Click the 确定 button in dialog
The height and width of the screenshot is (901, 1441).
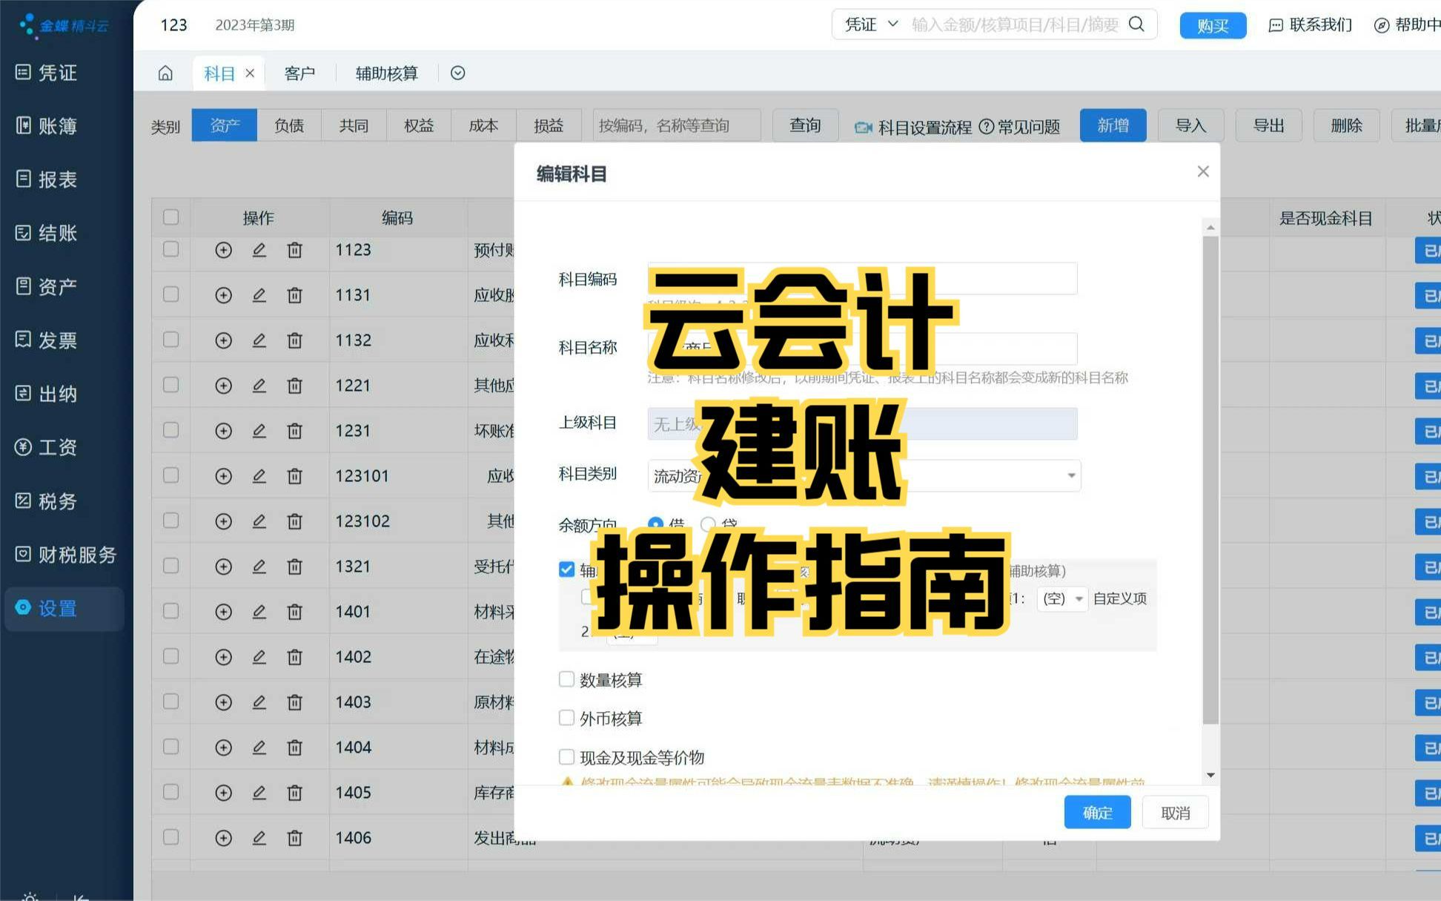point(1097,813)
